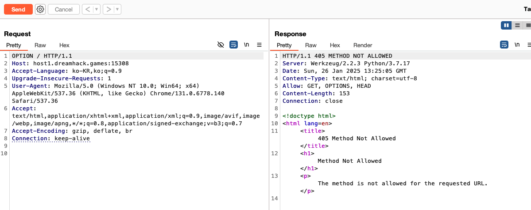
Task: Select Raw tab in Request panel
Action: pos(40,45)
